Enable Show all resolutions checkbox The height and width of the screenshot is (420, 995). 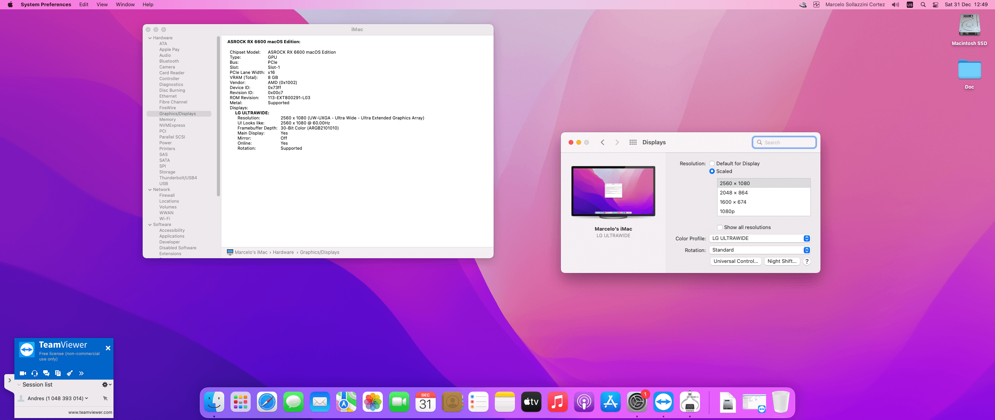click(720, 227)
